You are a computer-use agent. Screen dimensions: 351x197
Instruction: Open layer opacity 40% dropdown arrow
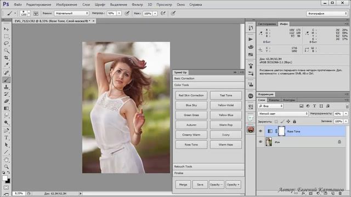(346, 114)
